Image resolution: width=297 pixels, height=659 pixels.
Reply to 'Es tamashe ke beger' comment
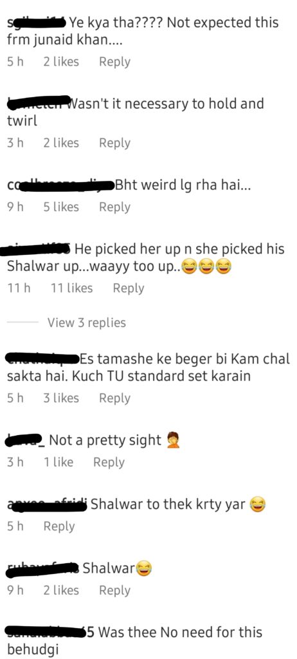(x=114, y=398)
